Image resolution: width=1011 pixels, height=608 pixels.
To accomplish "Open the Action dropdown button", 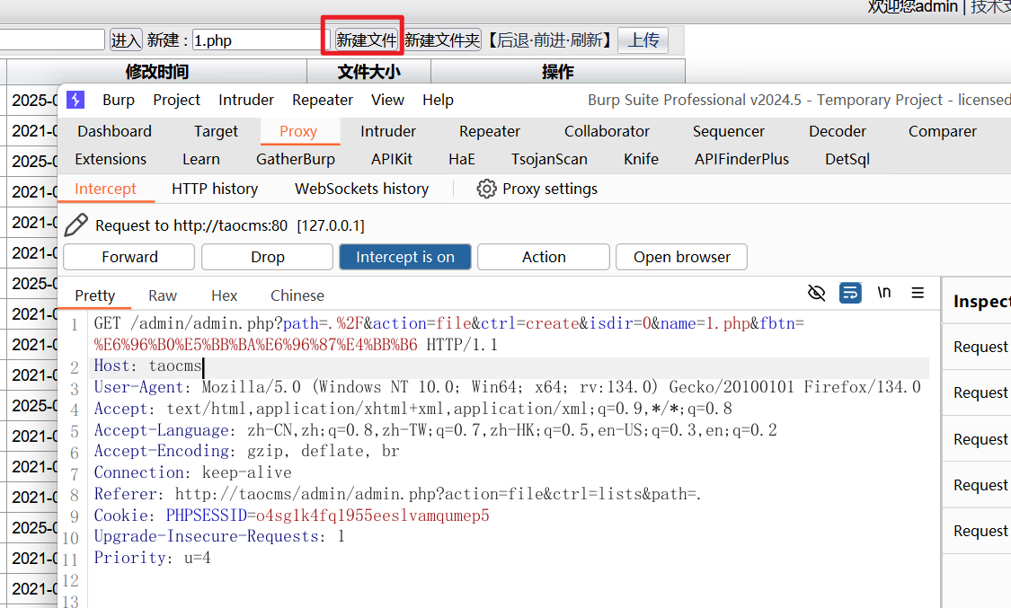I will pos(544,257).
